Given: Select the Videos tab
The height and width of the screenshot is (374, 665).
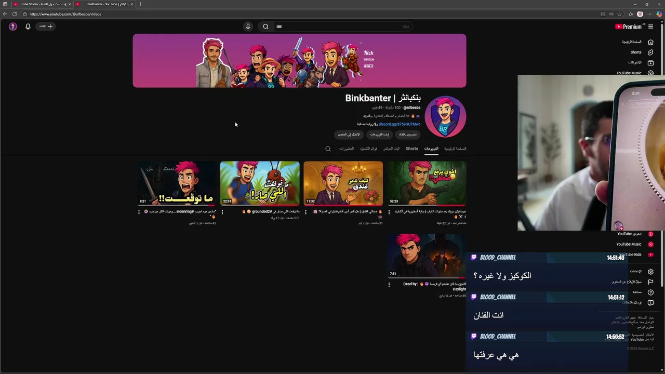Looking at the screenshot, I should [x=431, y=149].
